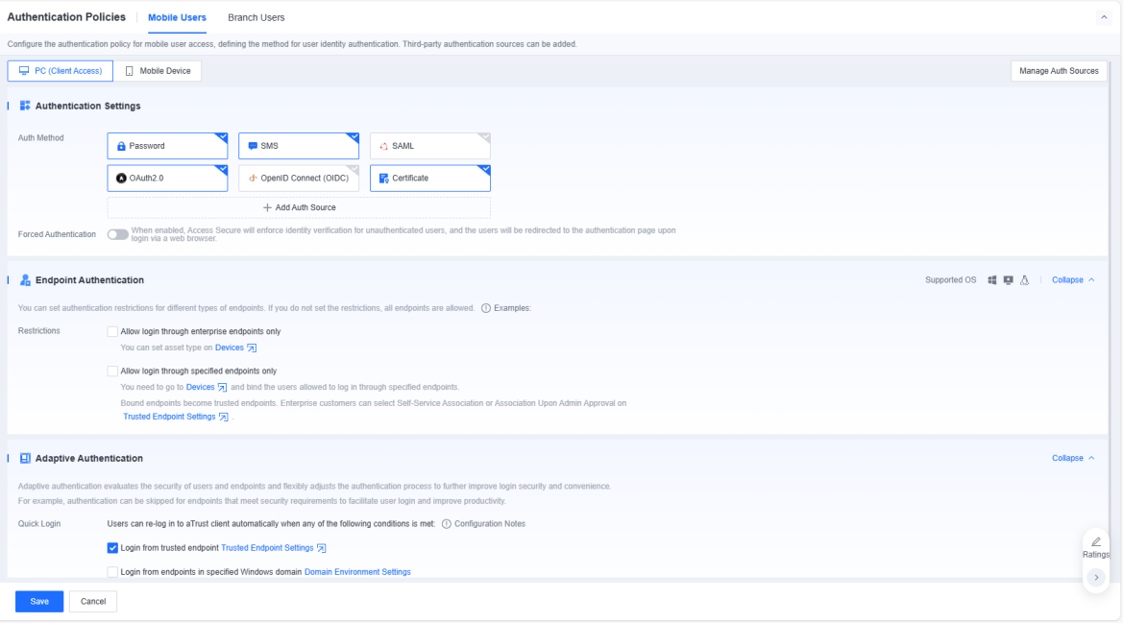Switch to the Branch Users tab

256,17
